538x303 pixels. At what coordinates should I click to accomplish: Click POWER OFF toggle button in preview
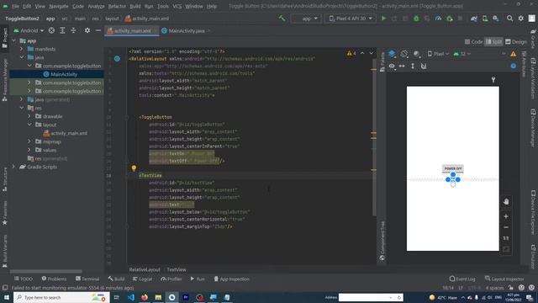click(453, 168)
